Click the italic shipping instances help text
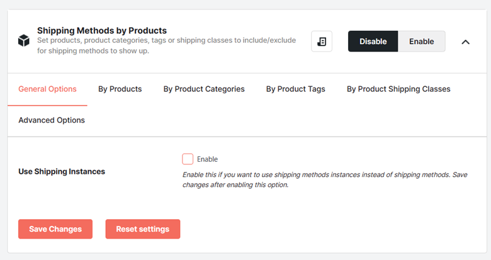 pos(325,180)
